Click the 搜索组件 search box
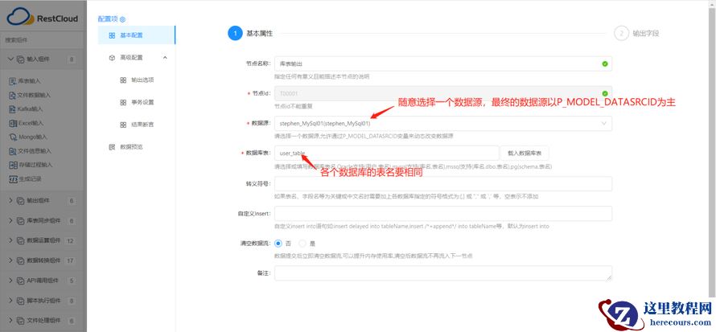This screenshot has height=332, width=716. pos(43,39)
